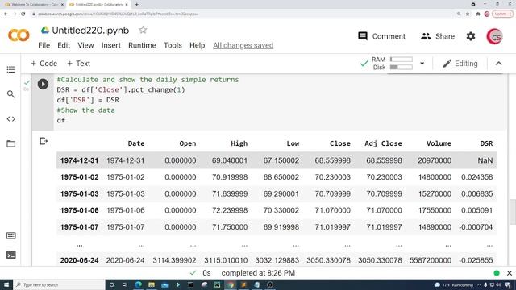
Task: Click the weather Rain coming tray item
Action: pos(453,284)
